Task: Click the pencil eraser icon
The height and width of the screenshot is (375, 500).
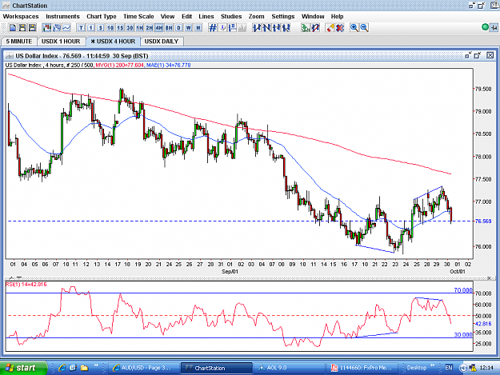Action: point(330,28)
